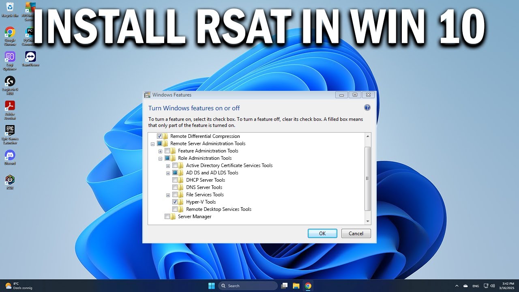This screenshot has height=292, width=519.
Task: Check Active Directory Certificate Services Tools
Action: (x=175, y=165)
